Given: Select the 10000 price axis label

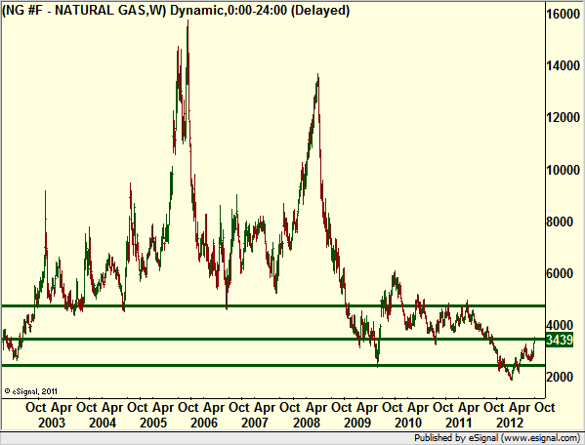Looking at the screenshot, I should click(563, 170).
